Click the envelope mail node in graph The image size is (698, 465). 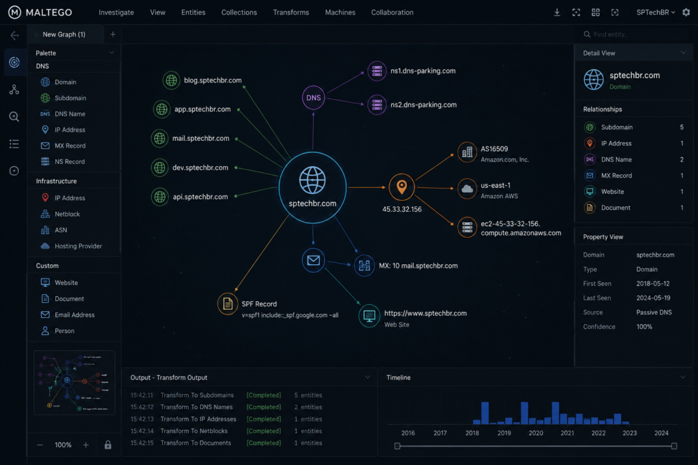314,260
